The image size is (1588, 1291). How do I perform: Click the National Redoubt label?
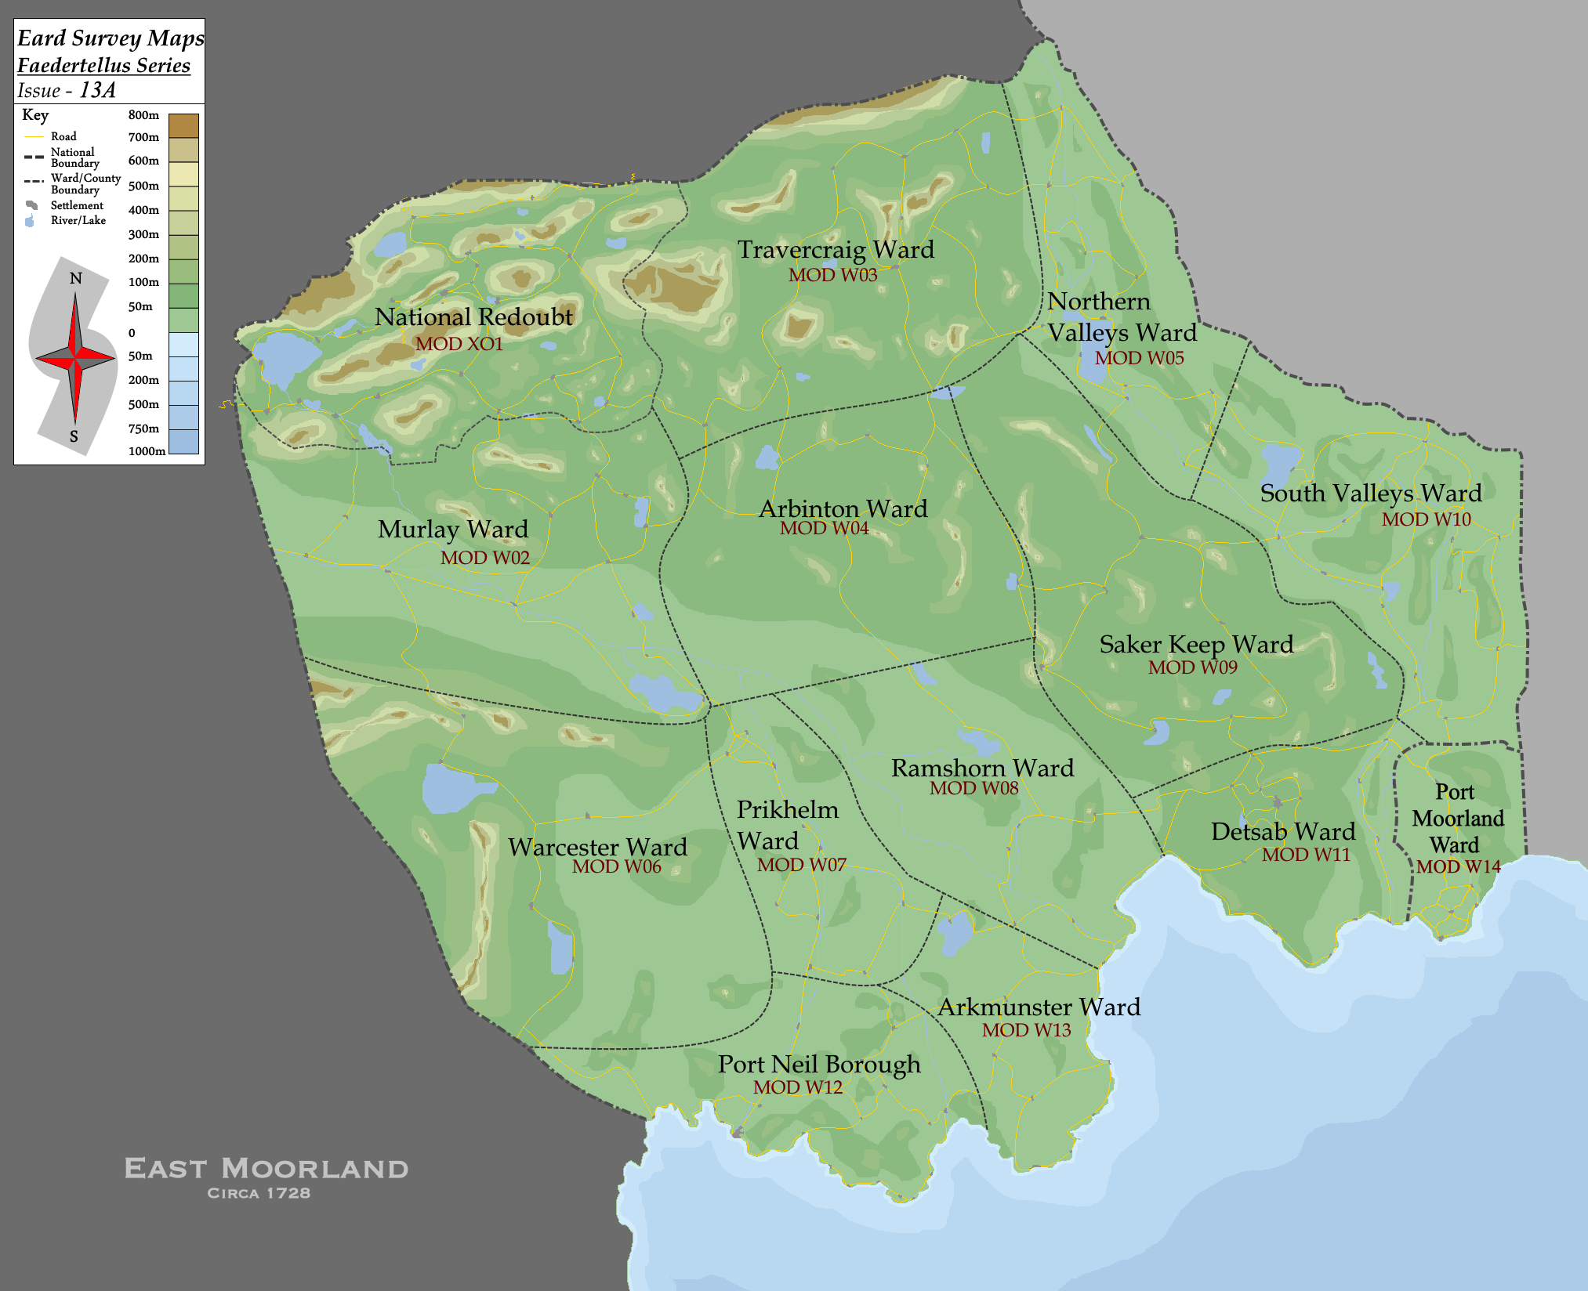coord(473,316)
